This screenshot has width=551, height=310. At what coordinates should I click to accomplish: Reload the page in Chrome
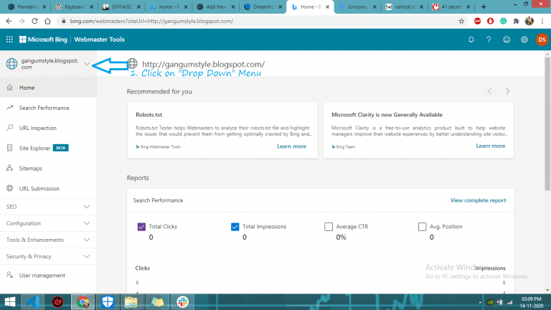tap(34, 21)
